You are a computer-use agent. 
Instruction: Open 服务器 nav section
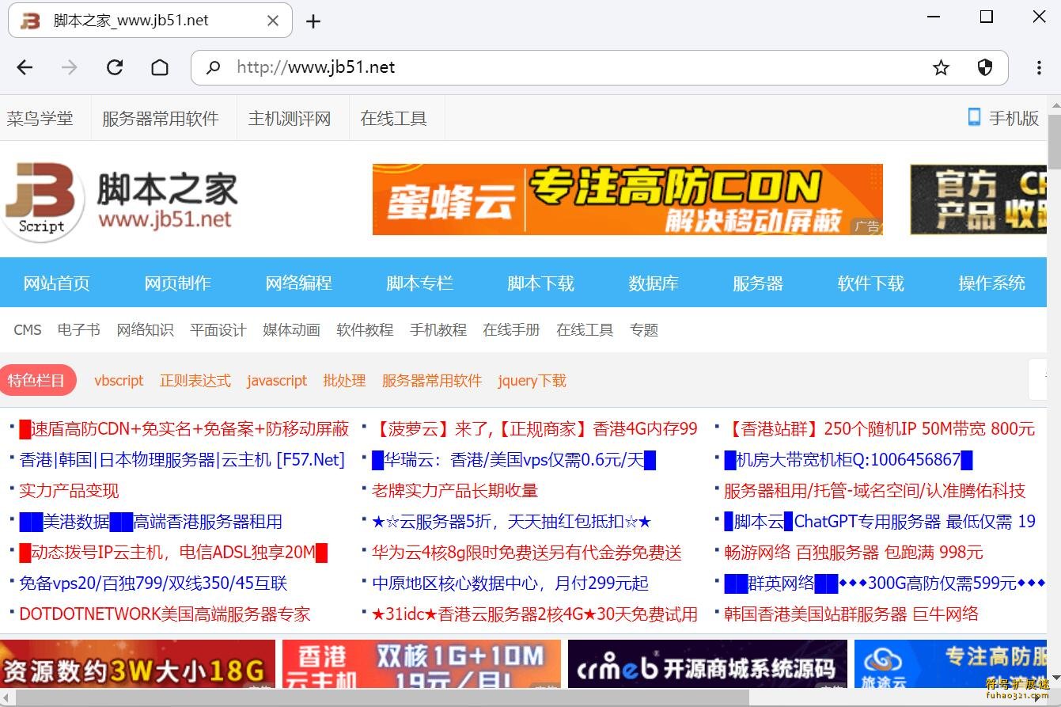[758, 283]
